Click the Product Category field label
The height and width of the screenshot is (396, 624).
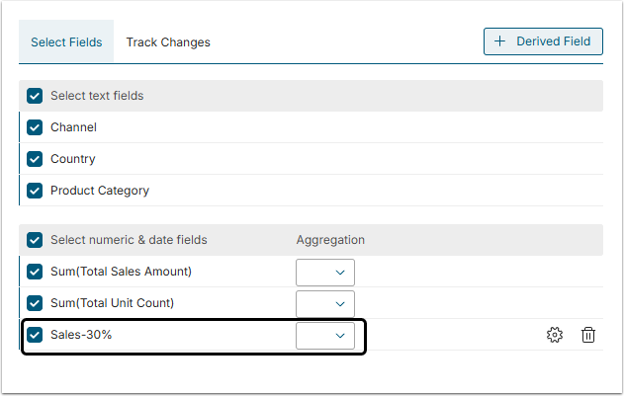[100, 191]
